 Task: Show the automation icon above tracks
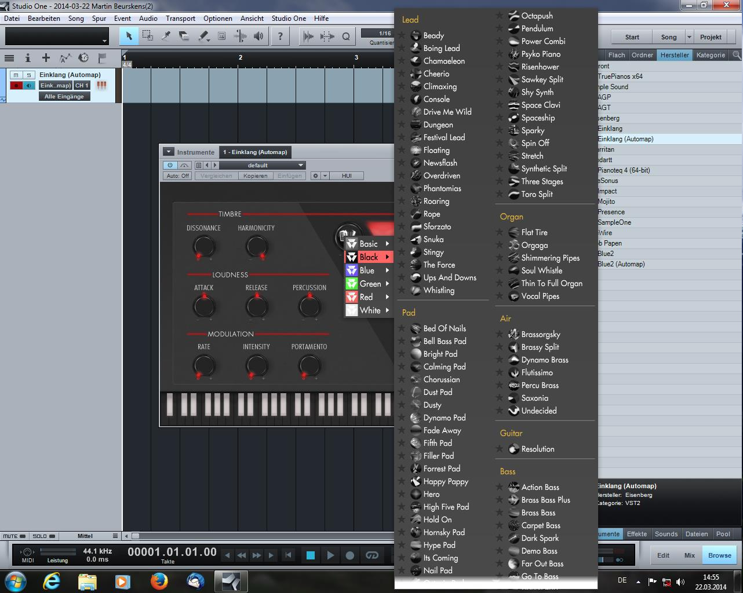pos(65,58)
